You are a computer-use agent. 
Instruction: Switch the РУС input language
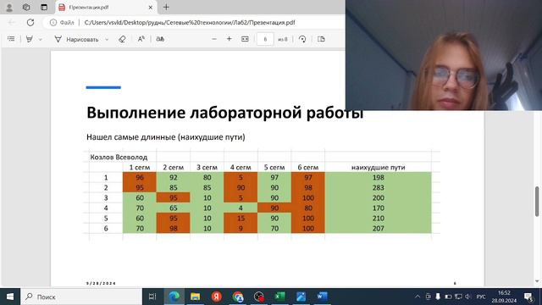pyautogui.click(x=481, y=297)
